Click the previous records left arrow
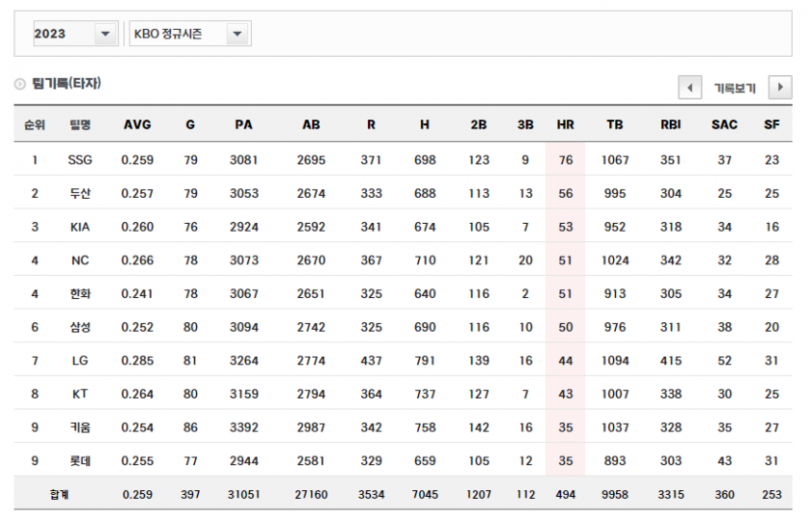The height and width of the screenshot is (520, 811). (x=689, y=88)
